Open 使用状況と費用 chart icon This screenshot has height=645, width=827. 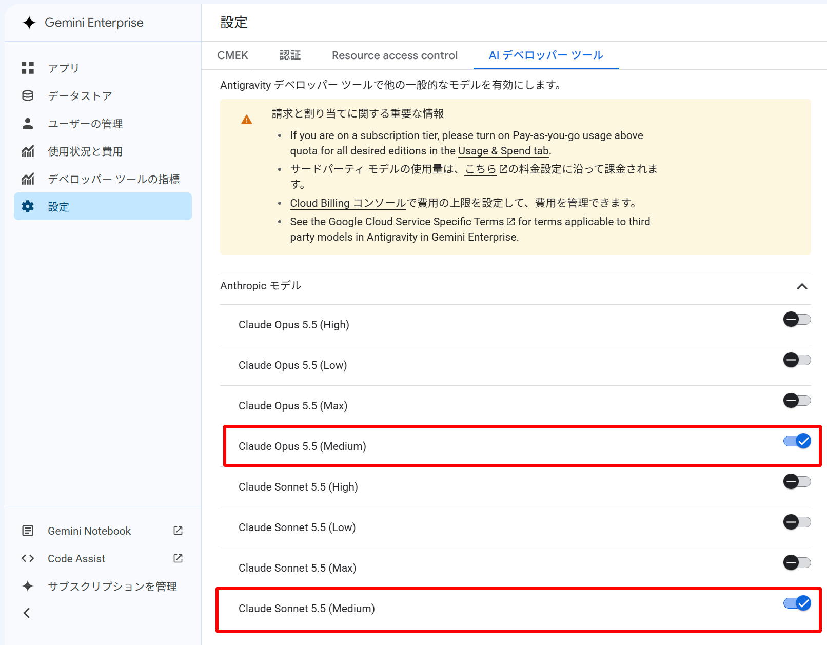pos(28,151)
